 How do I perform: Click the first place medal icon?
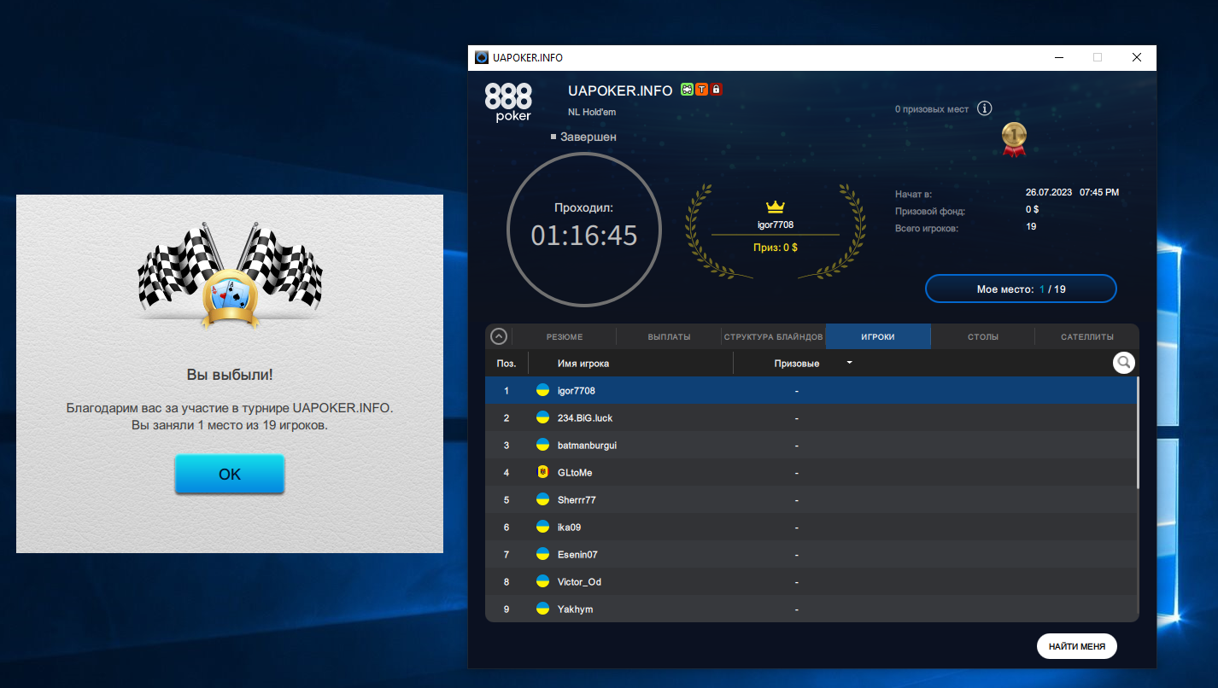(x=1014, y=140)
